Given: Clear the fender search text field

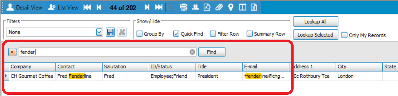Looking at the screenshot, I should click(x=192, y=52).
